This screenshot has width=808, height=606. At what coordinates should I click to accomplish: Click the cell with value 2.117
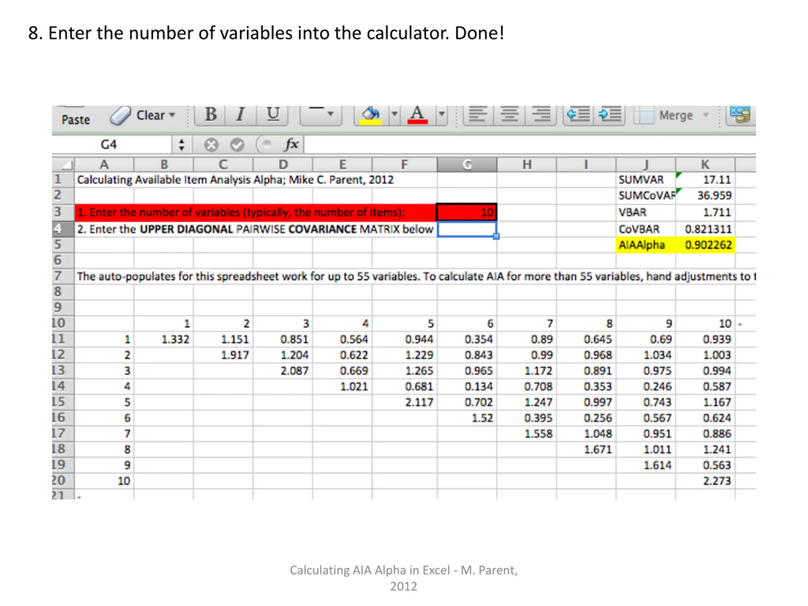pyautogui.click(x=405, y=402)
